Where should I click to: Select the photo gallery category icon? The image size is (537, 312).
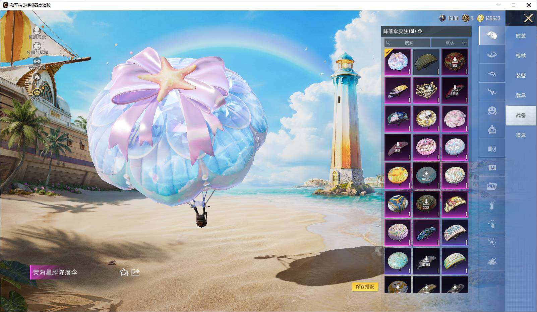[x=492, y=186]
